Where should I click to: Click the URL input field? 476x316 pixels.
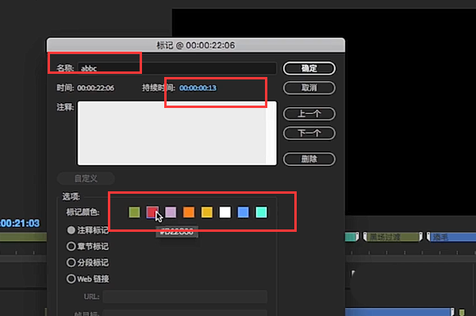[185, 297]
